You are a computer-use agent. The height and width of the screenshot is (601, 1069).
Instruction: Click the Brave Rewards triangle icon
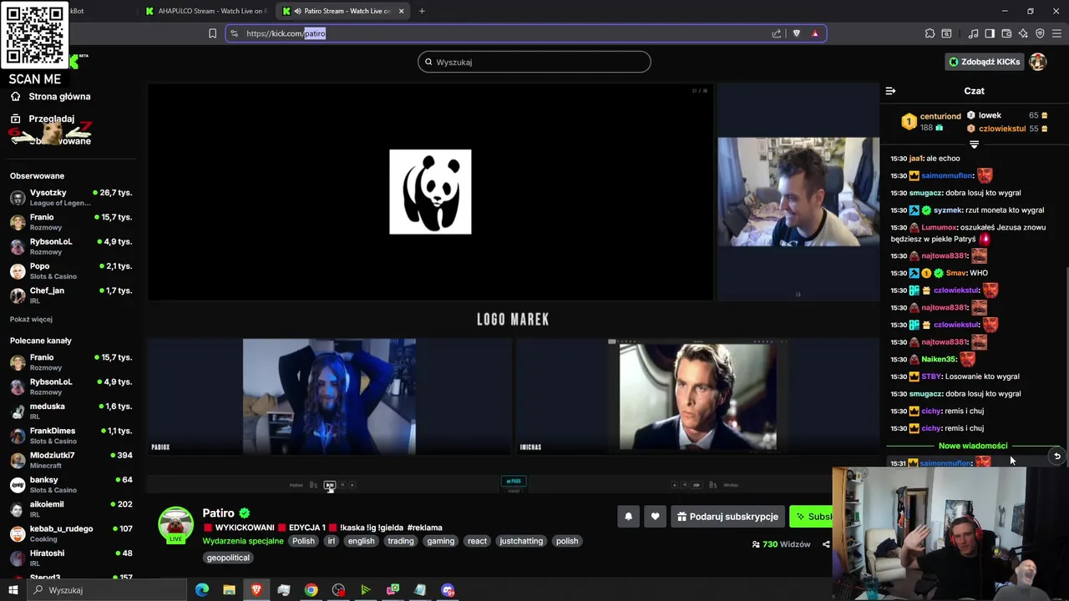point(815,33)
